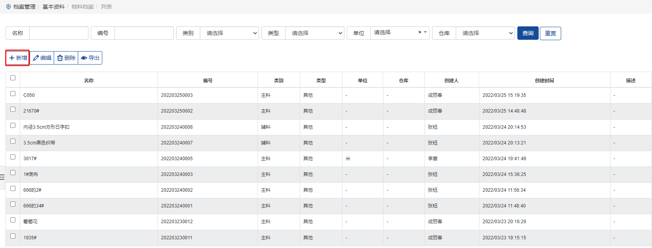The image size is (652, 248).
Task: Check the box next to 葡萄花
Action: coord(13,220)
